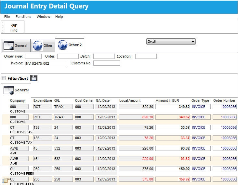This screenshot has height=185, width=238.
Task: Open the Help menu
Action: pyautogui.click(x=59, y=17)
